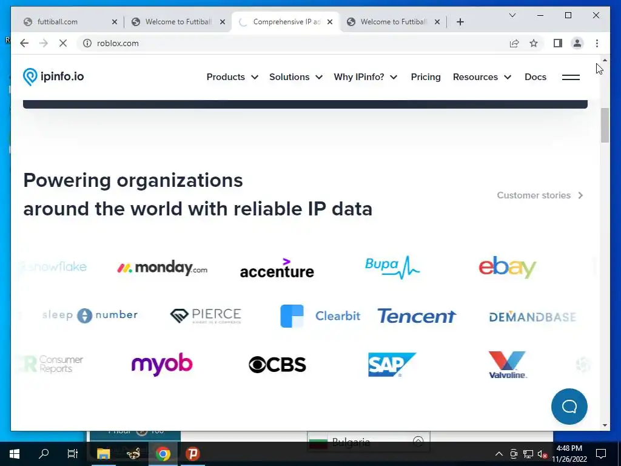Click the Chrome icon on the taskbar

click(x=163, y=454)
